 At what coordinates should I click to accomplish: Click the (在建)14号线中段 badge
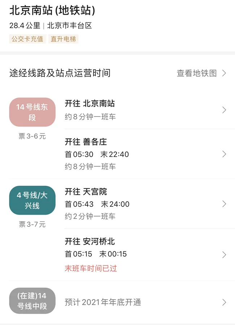pyautogui.click(x=32, y=301)
